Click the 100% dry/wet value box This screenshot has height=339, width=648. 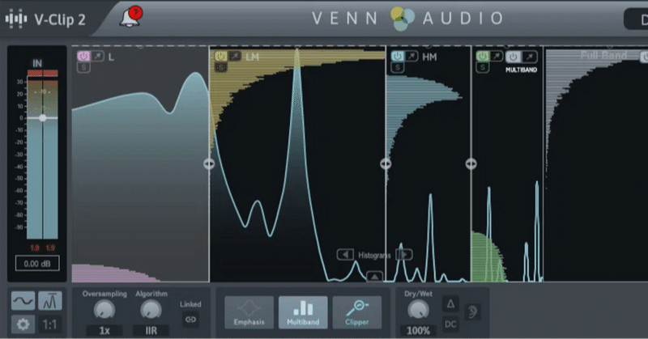coord(418,331)
